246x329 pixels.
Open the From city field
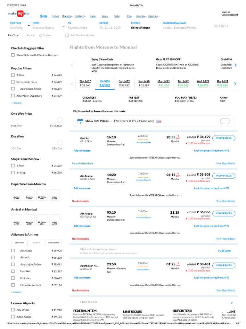[43, 26]
